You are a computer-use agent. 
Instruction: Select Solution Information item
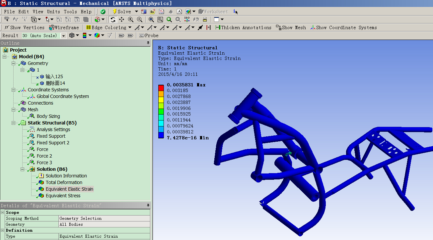(x=66, y=176)
